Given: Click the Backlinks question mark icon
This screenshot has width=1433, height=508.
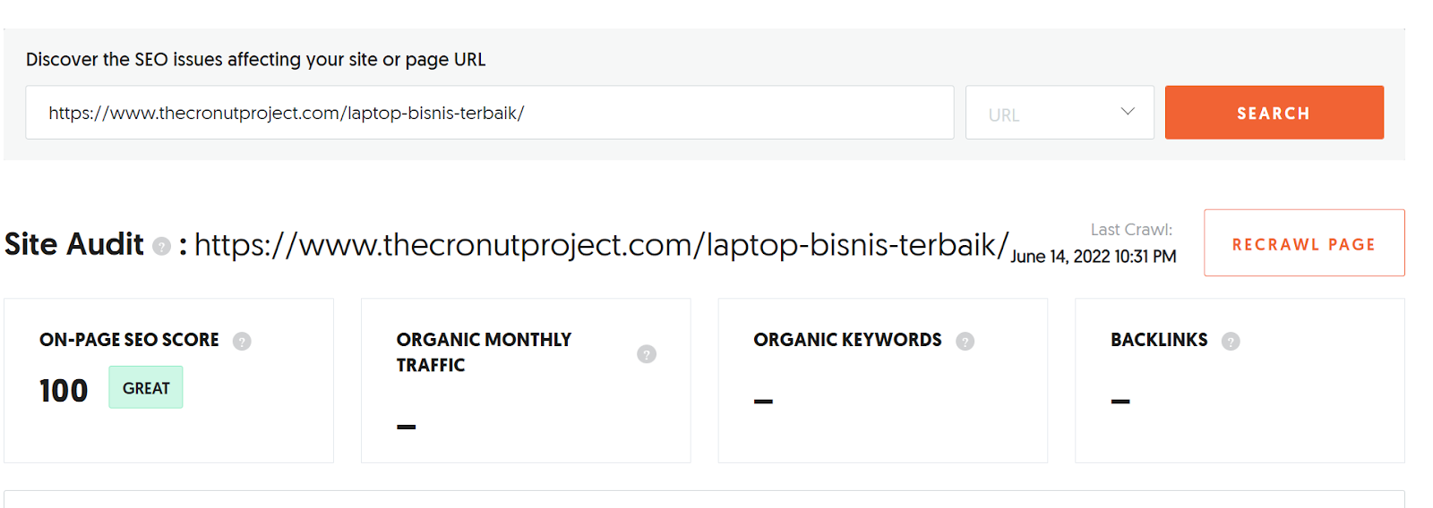Looking at the screenshot, I should pyautogui.click(x=1231, y=341).
